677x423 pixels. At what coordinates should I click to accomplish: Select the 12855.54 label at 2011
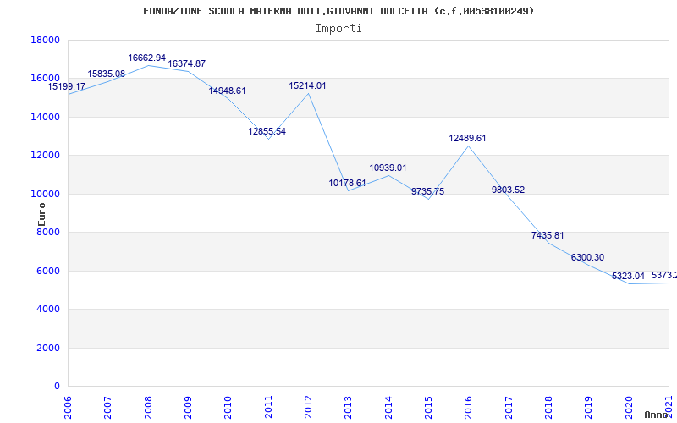click(x=267, y=131)
